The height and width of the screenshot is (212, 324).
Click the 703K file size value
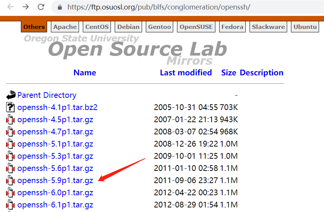(229, 107)
